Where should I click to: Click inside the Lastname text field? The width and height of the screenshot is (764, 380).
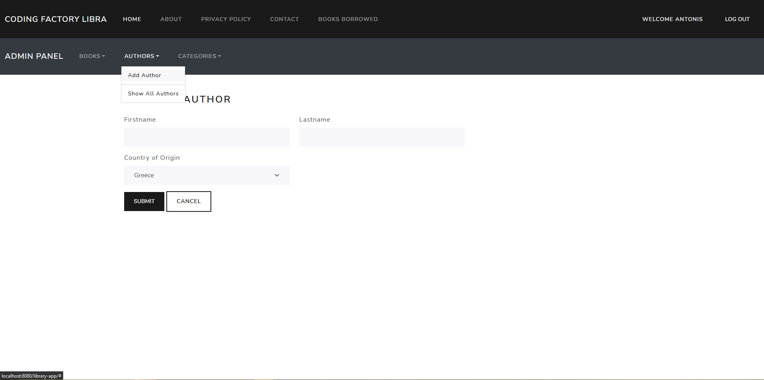point(382,137)
